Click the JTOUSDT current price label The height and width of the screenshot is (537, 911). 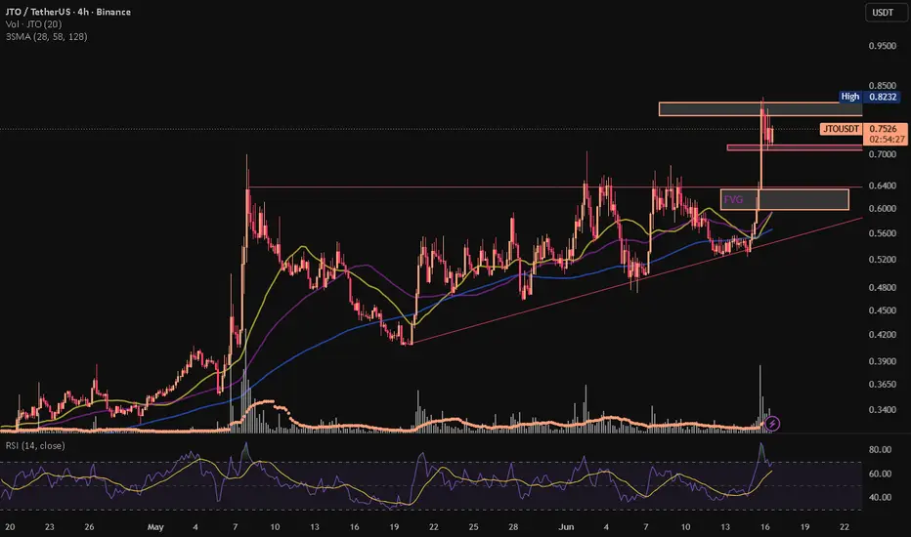842,129
